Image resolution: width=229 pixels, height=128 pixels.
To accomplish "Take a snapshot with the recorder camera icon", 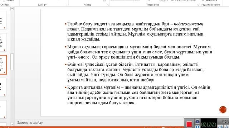I will [x=198, y=121].
